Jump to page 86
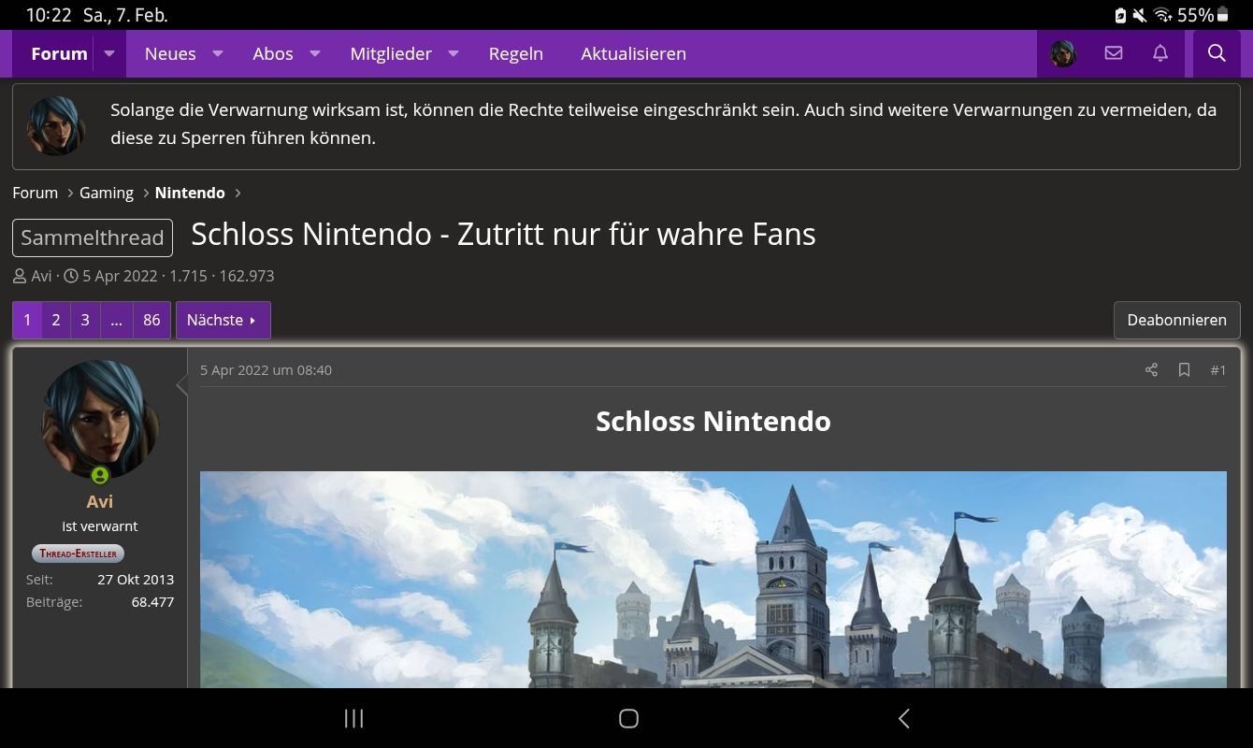1253x748 pixels. [151, 320]
